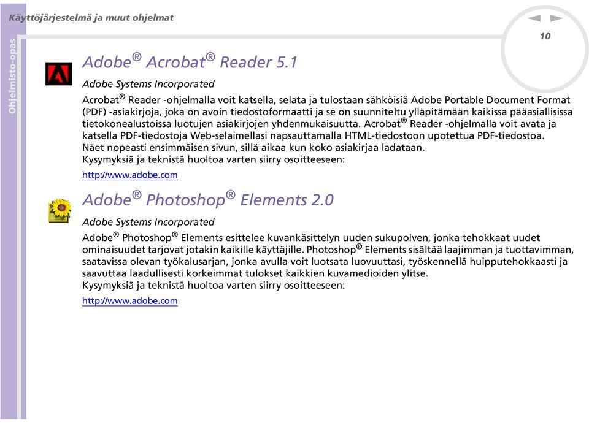Click Adobe Systems Incorporated under Photoshop Elements
Viewport: 589px width, 423px height.
pyautogui.click(x=148, y=222)
